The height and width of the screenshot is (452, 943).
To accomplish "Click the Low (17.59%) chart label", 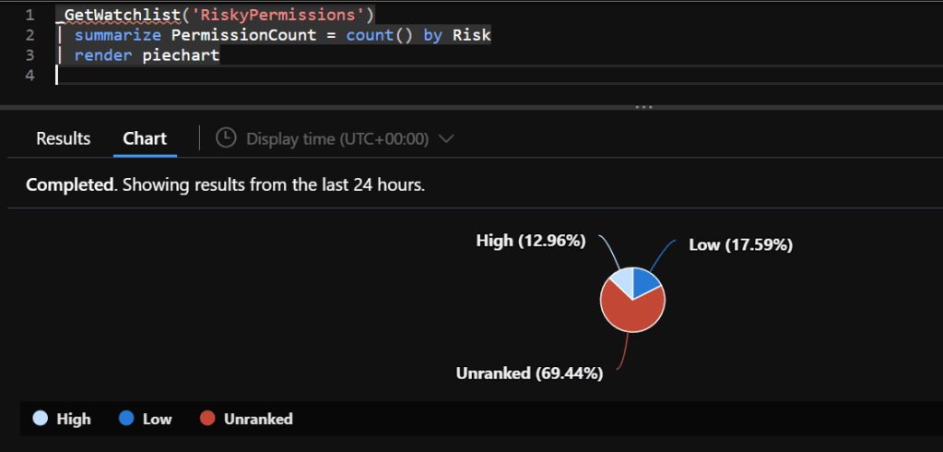I will [x=740, y=244].
